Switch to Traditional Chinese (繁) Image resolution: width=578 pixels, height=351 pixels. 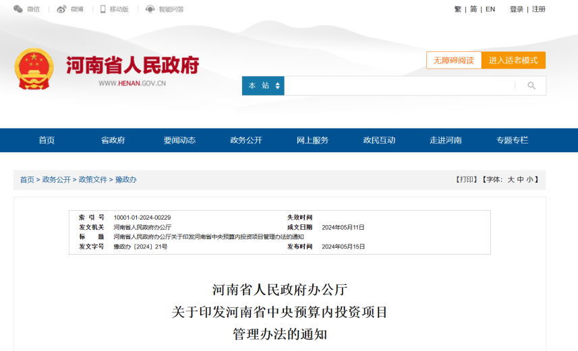pyautogui.click(x=458, y=9)
